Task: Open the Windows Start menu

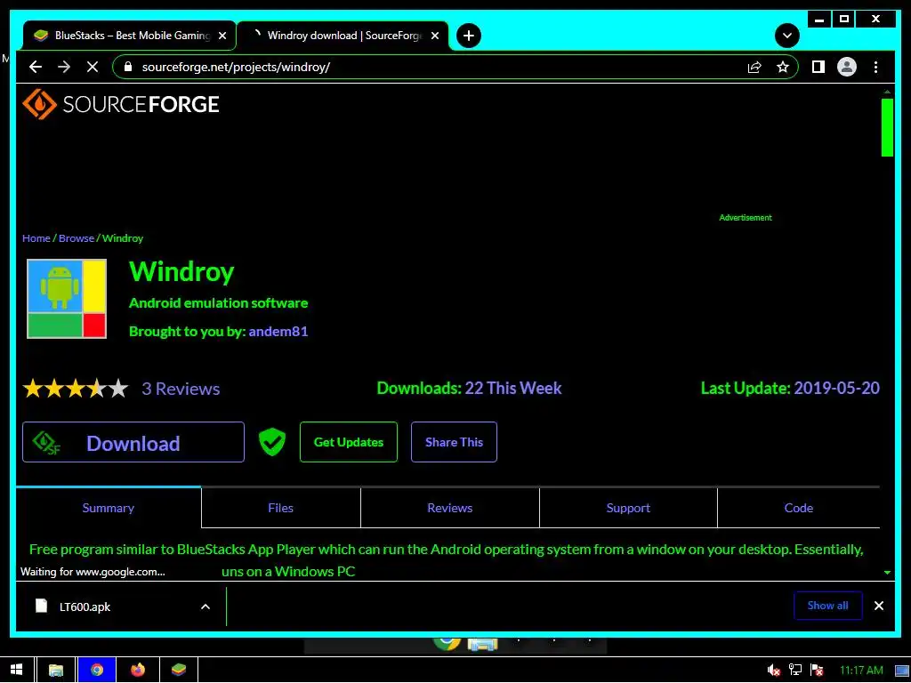Action: tap(16, 671)
